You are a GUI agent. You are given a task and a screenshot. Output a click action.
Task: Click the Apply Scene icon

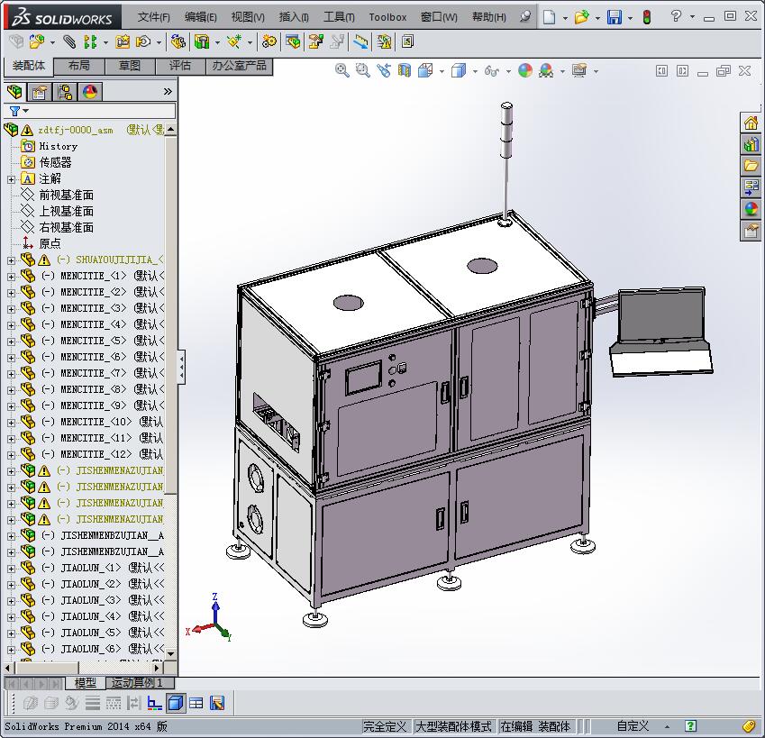(546, 70)
